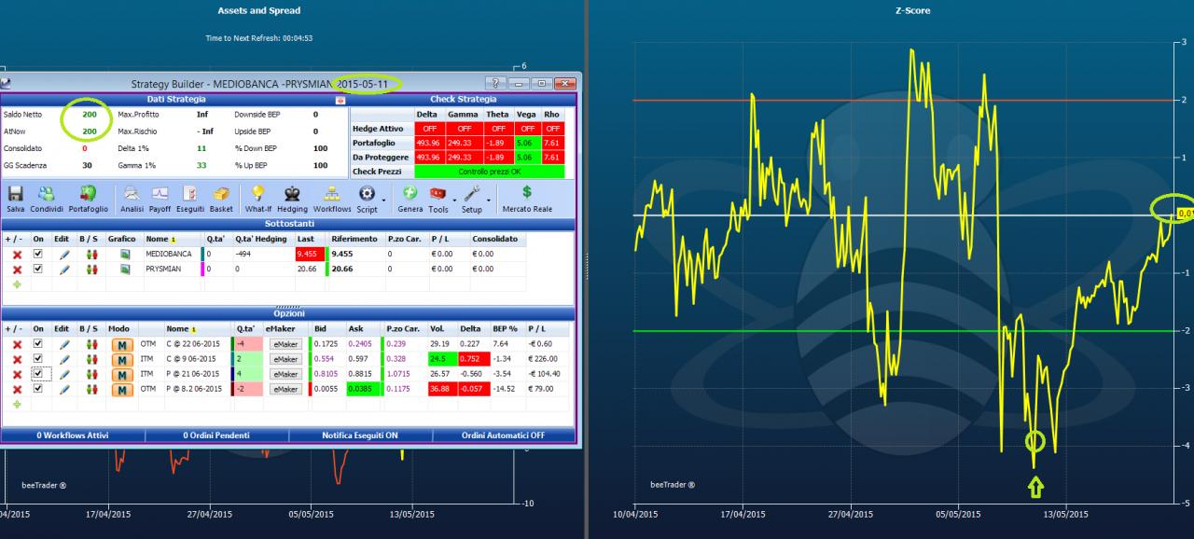This screenshot has width=1194, height=539.
Task: Expand the Script dropdown arrow
Action: click(382, 200)
